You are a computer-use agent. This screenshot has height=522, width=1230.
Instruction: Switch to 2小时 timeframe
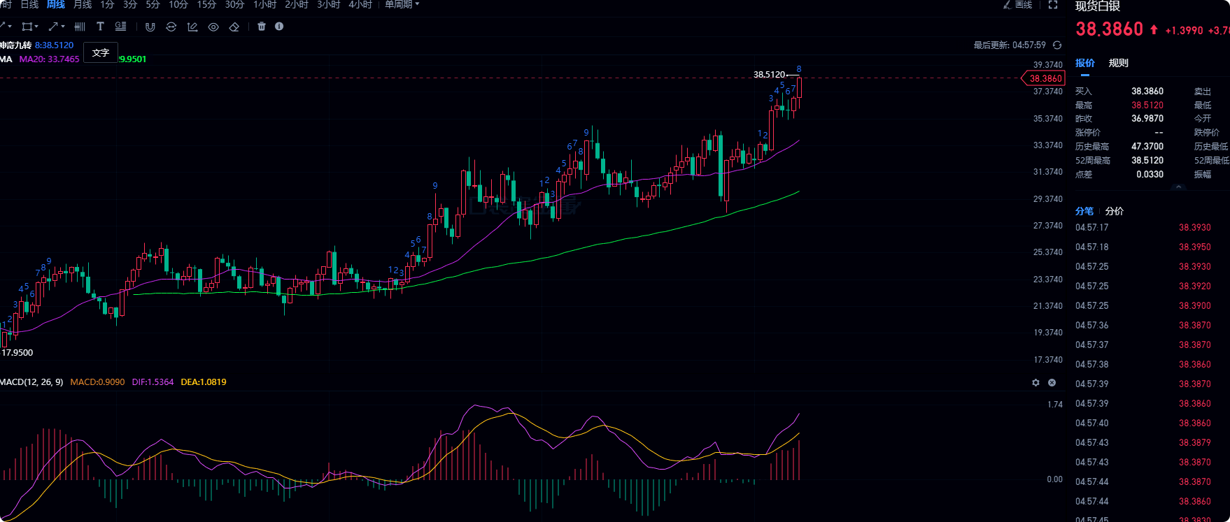[297, 4]
